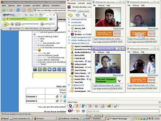This screenshot has width=161, height=121.
Task: Pause playback in RealPlayer
Action: click(x=5, y=24)
